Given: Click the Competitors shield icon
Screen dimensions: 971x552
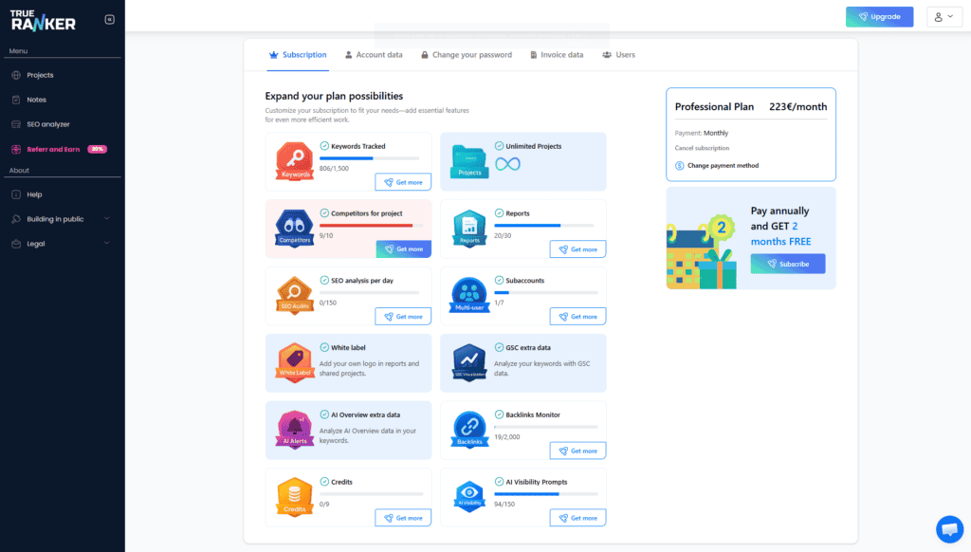Looking at the screenshot, I should 294,228.
